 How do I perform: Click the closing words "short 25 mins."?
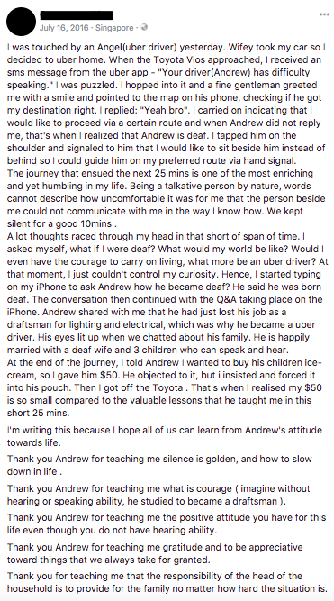39,414
